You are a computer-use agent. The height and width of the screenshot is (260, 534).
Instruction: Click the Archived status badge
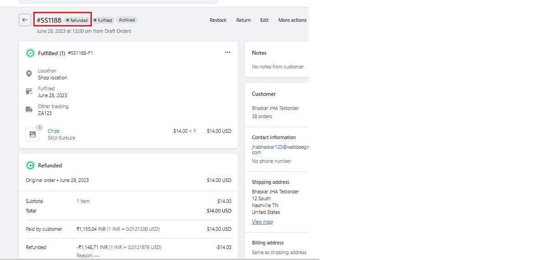(127, 20)
